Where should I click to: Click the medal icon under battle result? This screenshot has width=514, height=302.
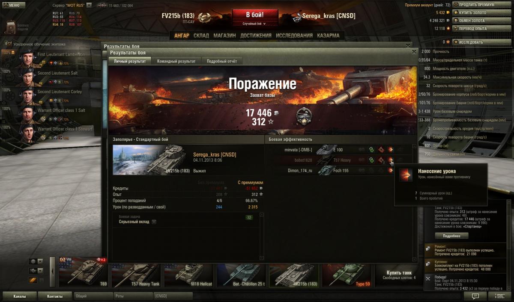[x=304, y=115]
